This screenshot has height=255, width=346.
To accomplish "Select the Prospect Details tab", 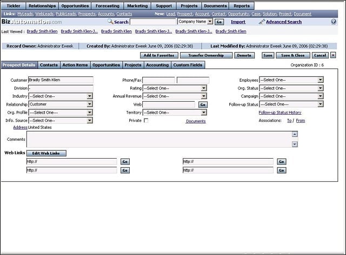I will (19, 65).
